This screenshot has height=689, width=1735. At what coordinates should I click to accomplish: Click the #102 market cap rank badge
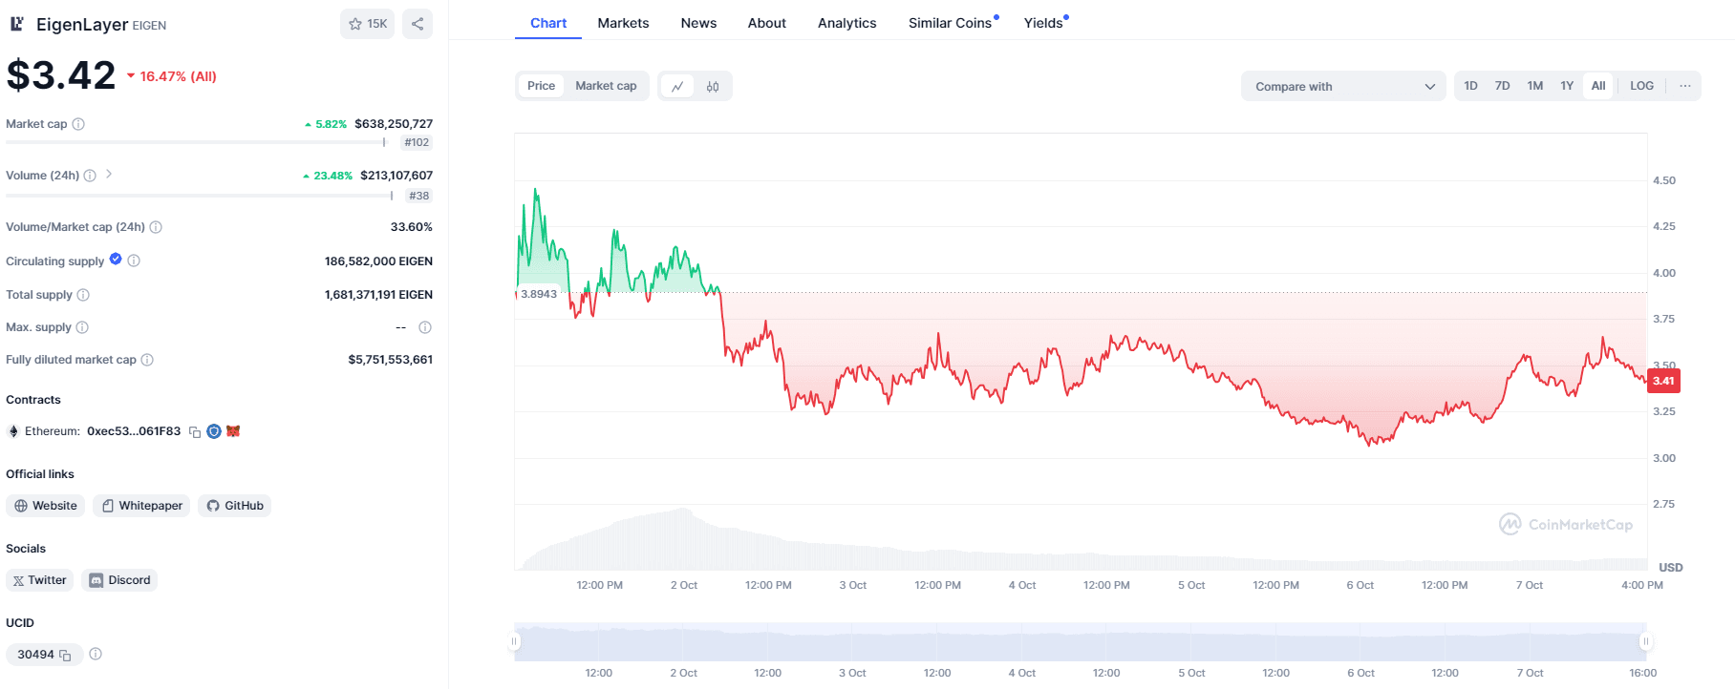tap(417, 142)
